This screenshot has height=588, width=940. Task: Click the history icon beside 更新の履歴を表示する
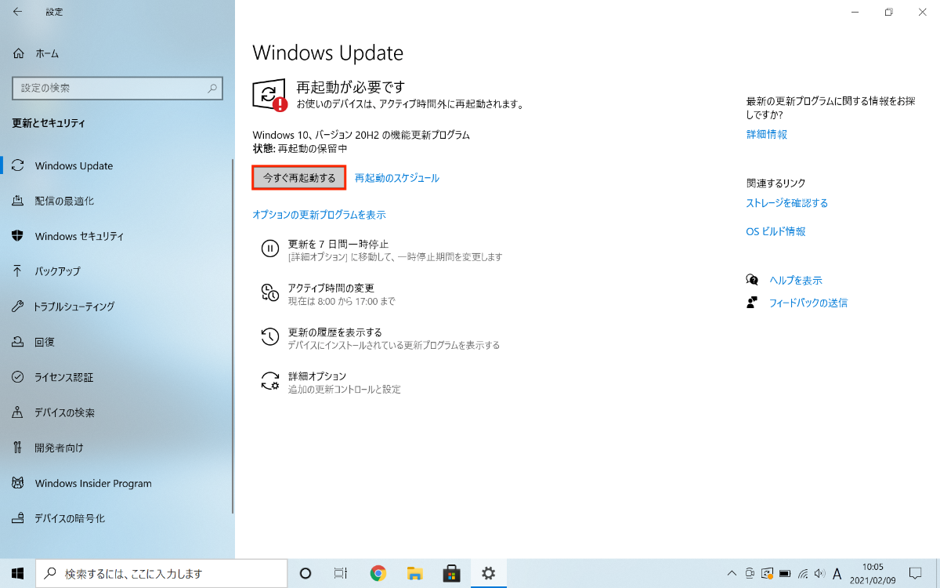point(269,337)
